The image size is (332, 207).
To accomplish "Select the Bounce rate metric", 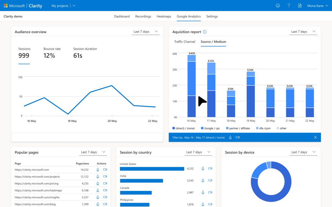I will coord(52,53).
